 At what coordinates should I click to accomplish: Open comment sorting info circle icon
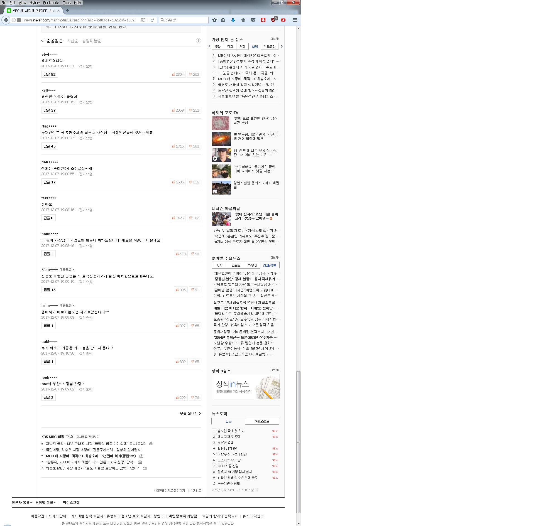[199, 41]
